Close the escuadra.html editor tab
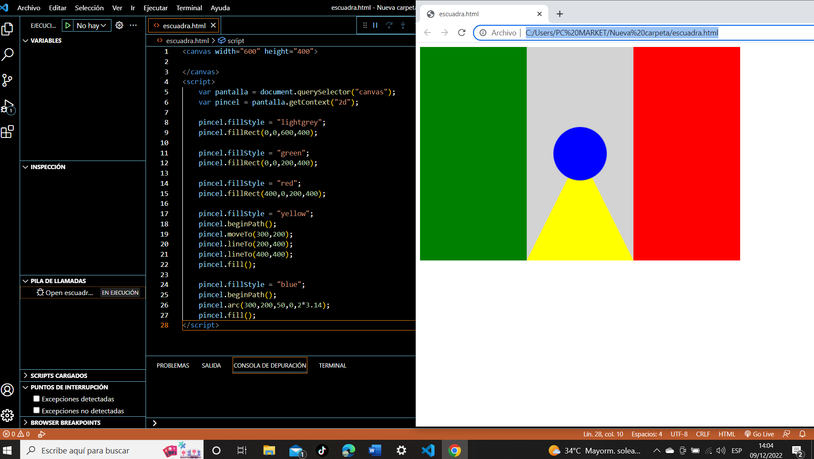 pos(213,26)
